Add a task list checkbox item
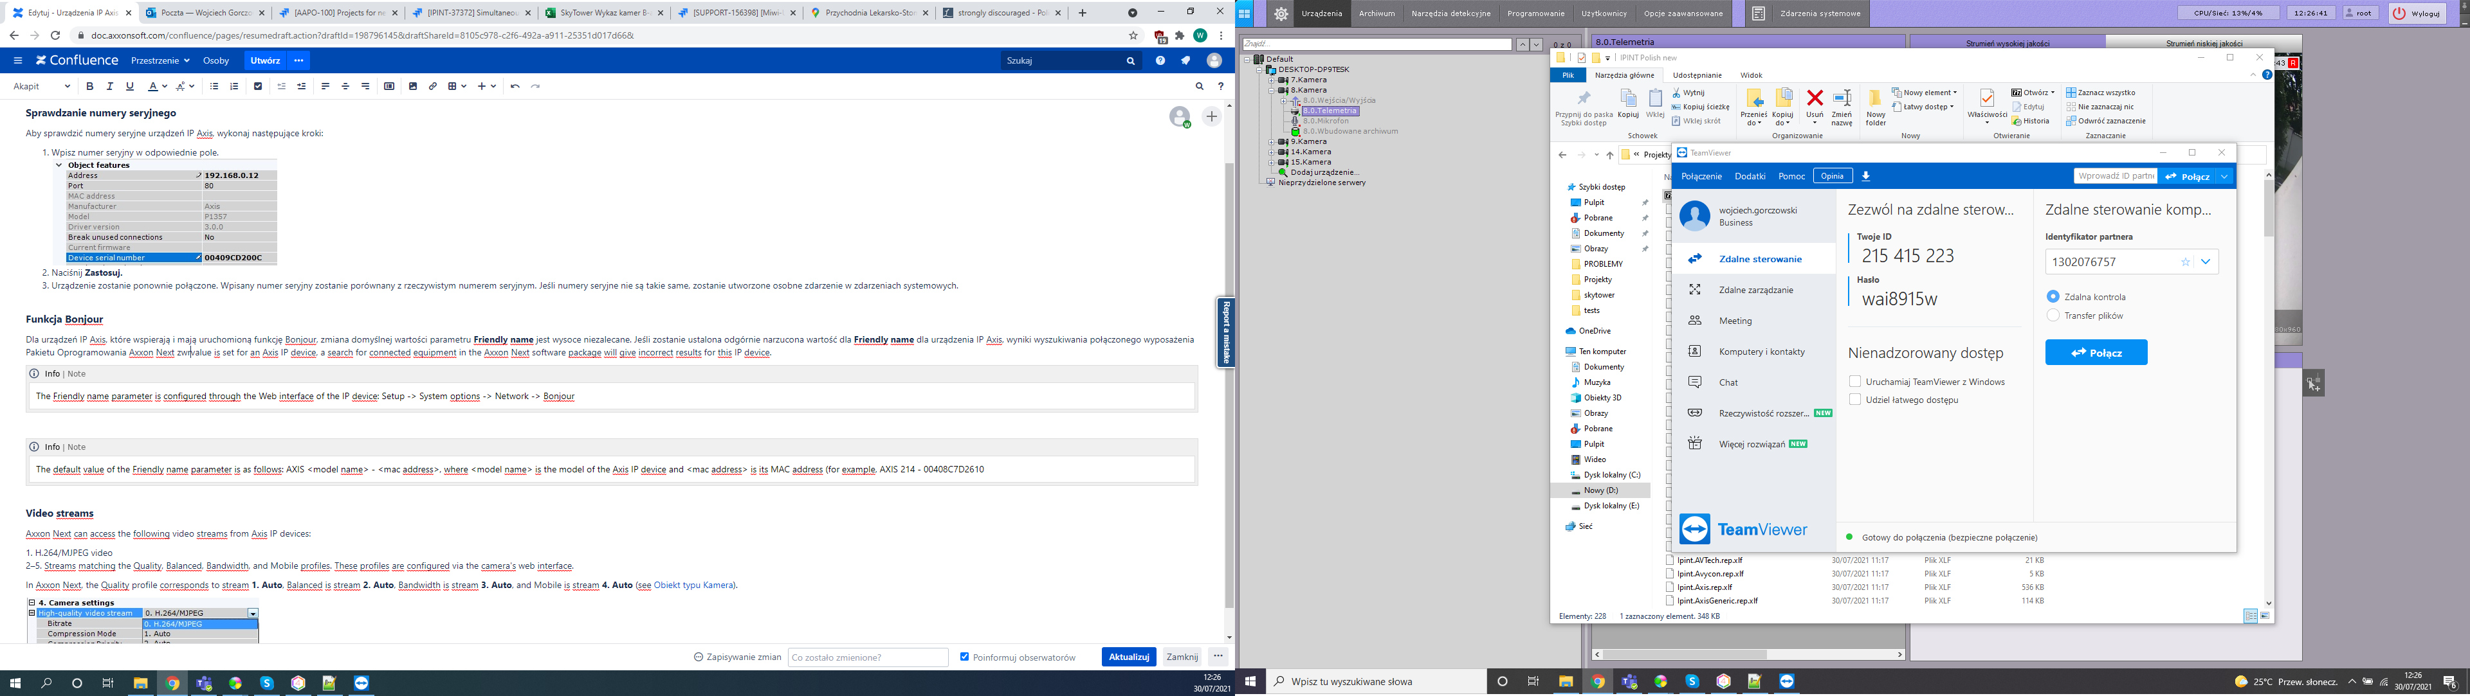The height and width of the screenshot is (696, 2470). [x=258, y=86]
